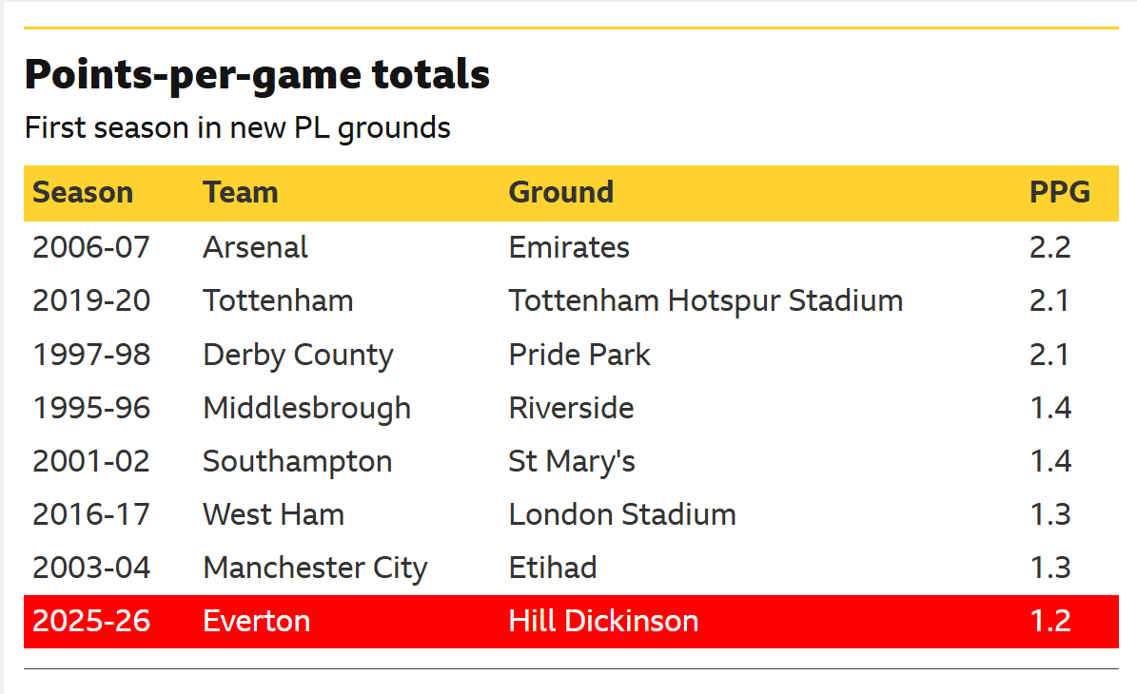Select Middlesbrough in the Team column
1137x694 pixels.
(x=306, y=408)
